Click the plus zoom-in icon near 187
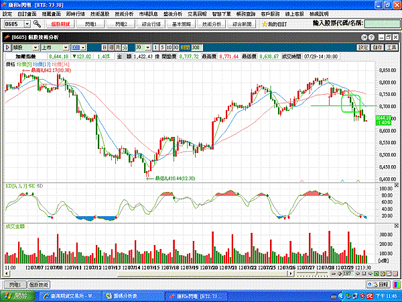This screenshot has height=302, width=402. 340,274
